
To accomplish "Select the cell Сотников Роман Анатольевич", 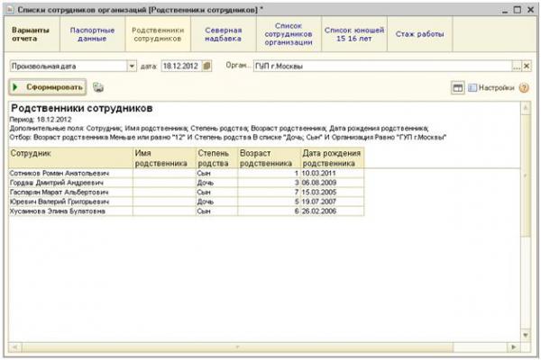I will (x=70, y=174).
